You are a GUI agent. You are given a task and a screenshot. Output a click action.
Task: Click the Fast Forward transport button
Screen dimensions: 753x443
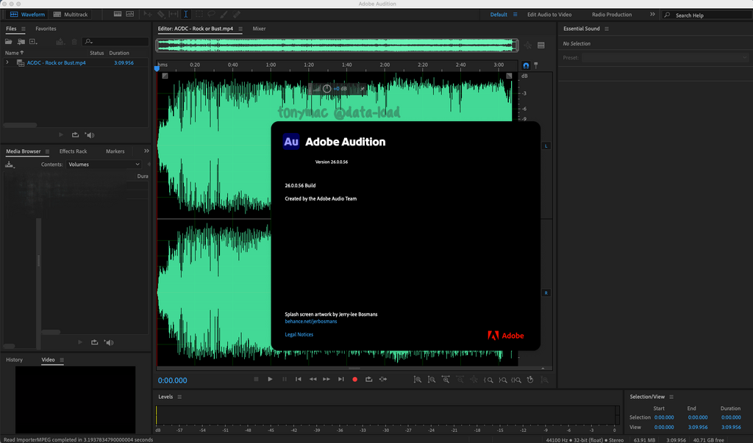326,379
